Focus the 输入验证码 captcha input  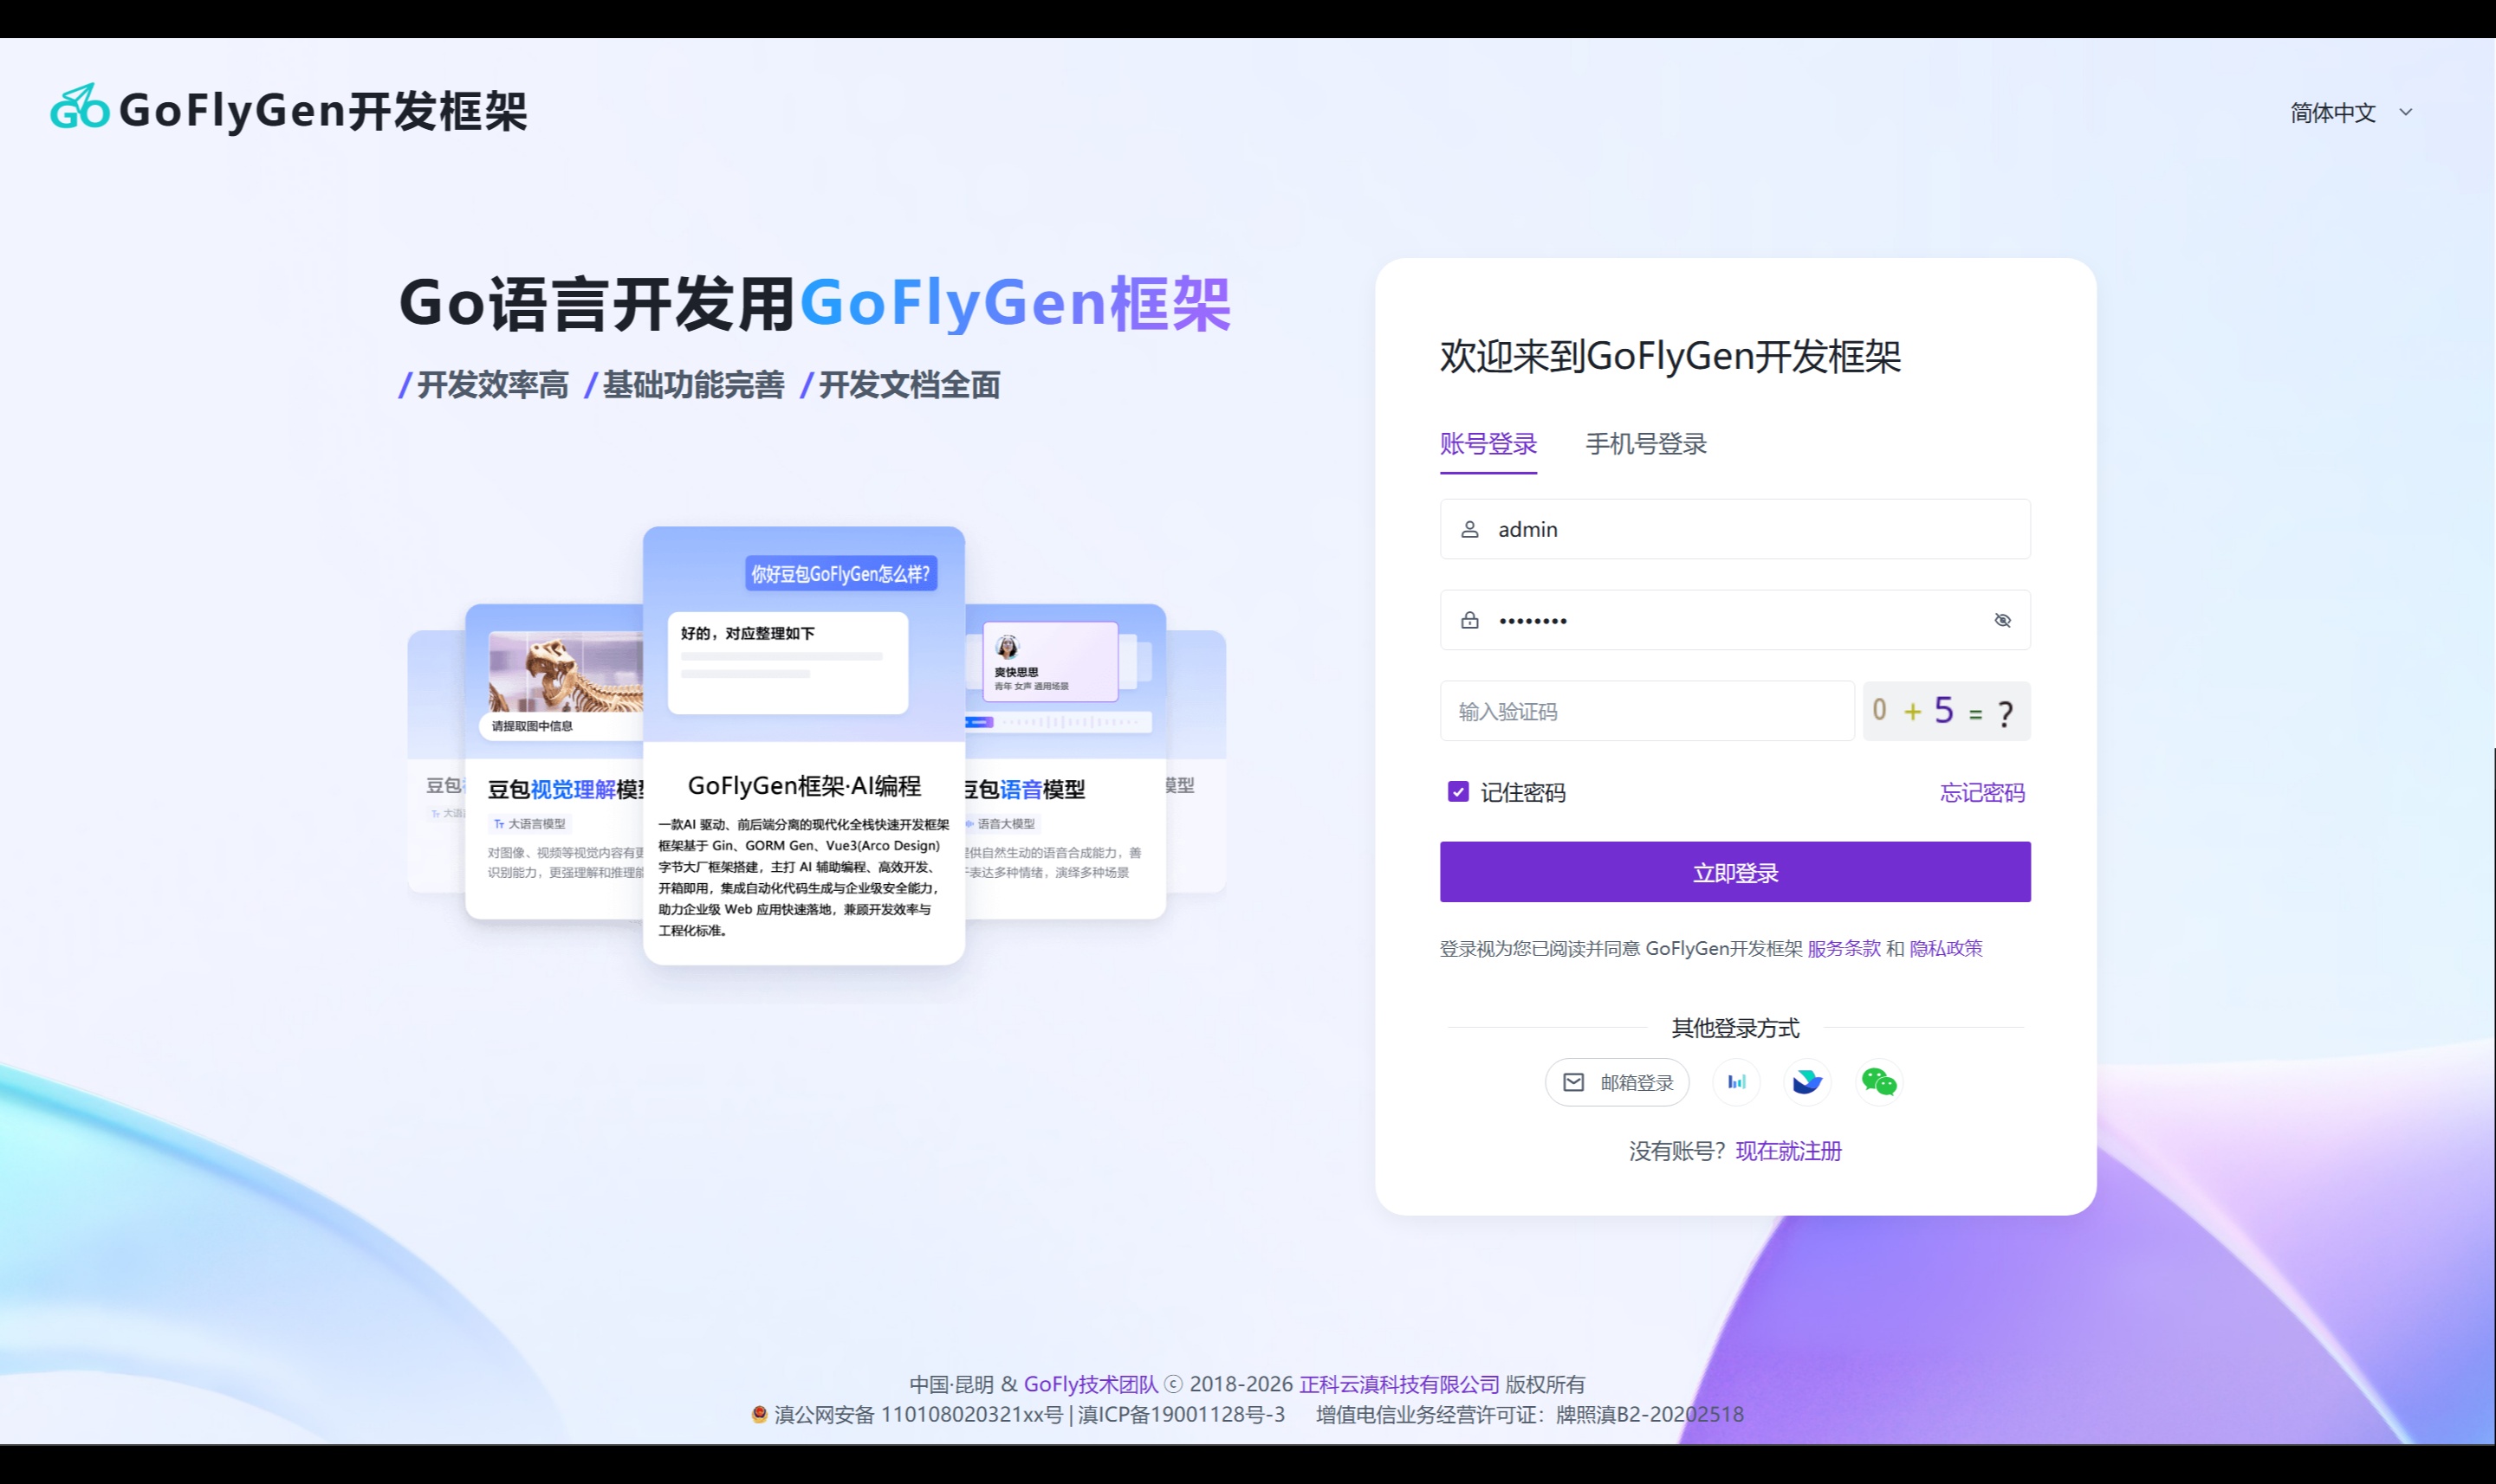point(1647,711)
